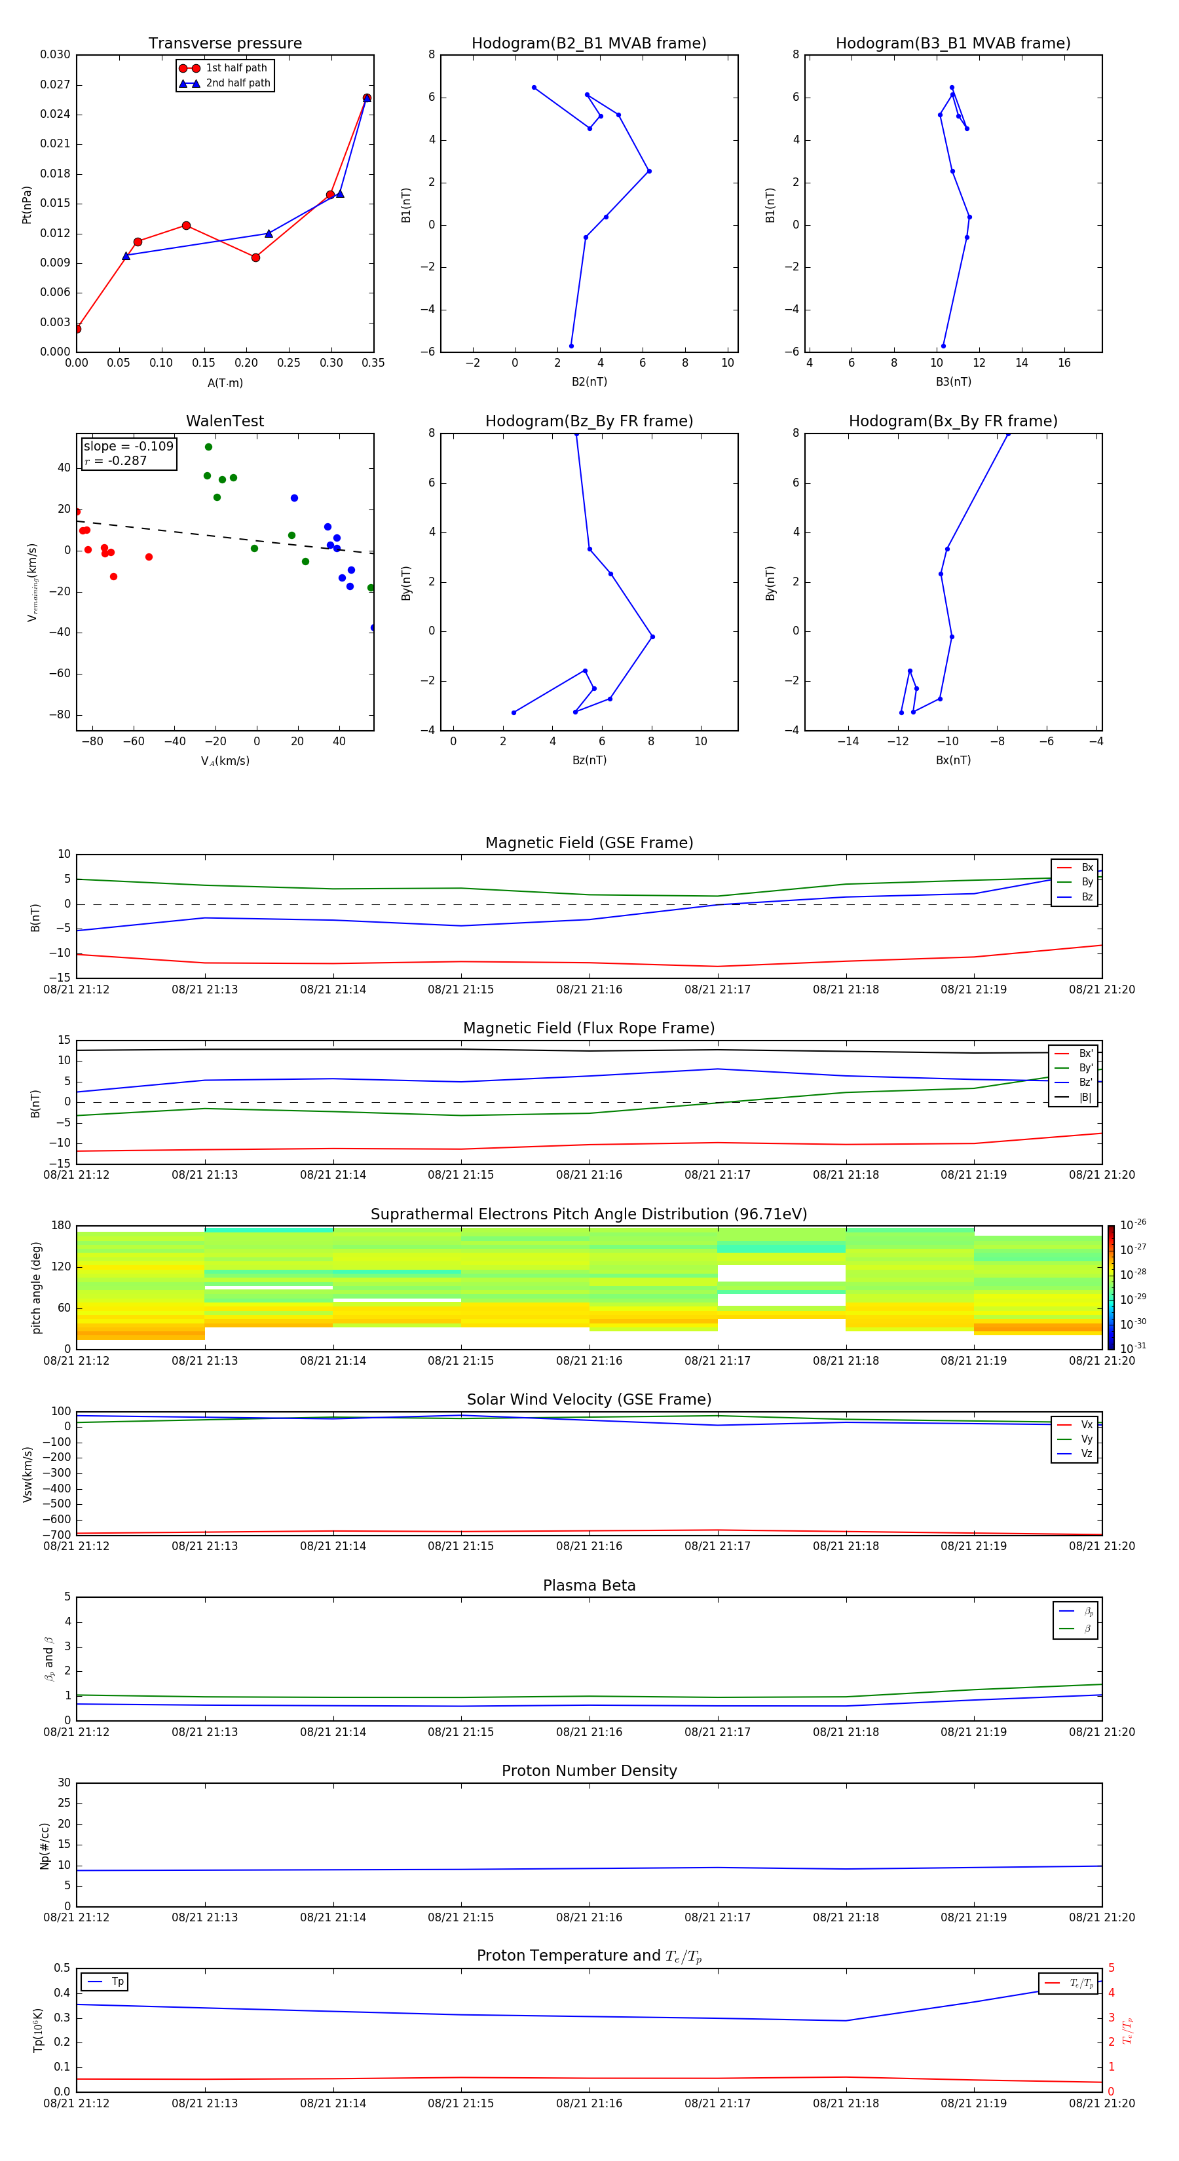Click the 'pitch angle (deg)' axis label
Image resolution: width=1179 pixels, height=2161 pixels.
36,1287
